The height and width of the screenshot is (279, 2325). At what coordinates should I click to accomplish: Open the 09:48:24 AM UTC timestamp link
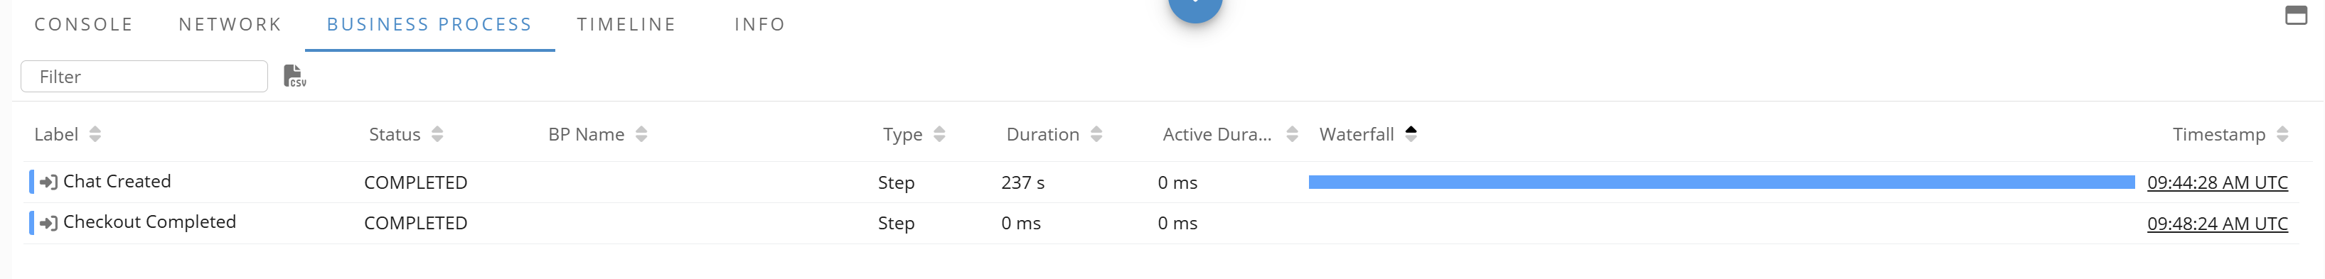coord(2217,223)
